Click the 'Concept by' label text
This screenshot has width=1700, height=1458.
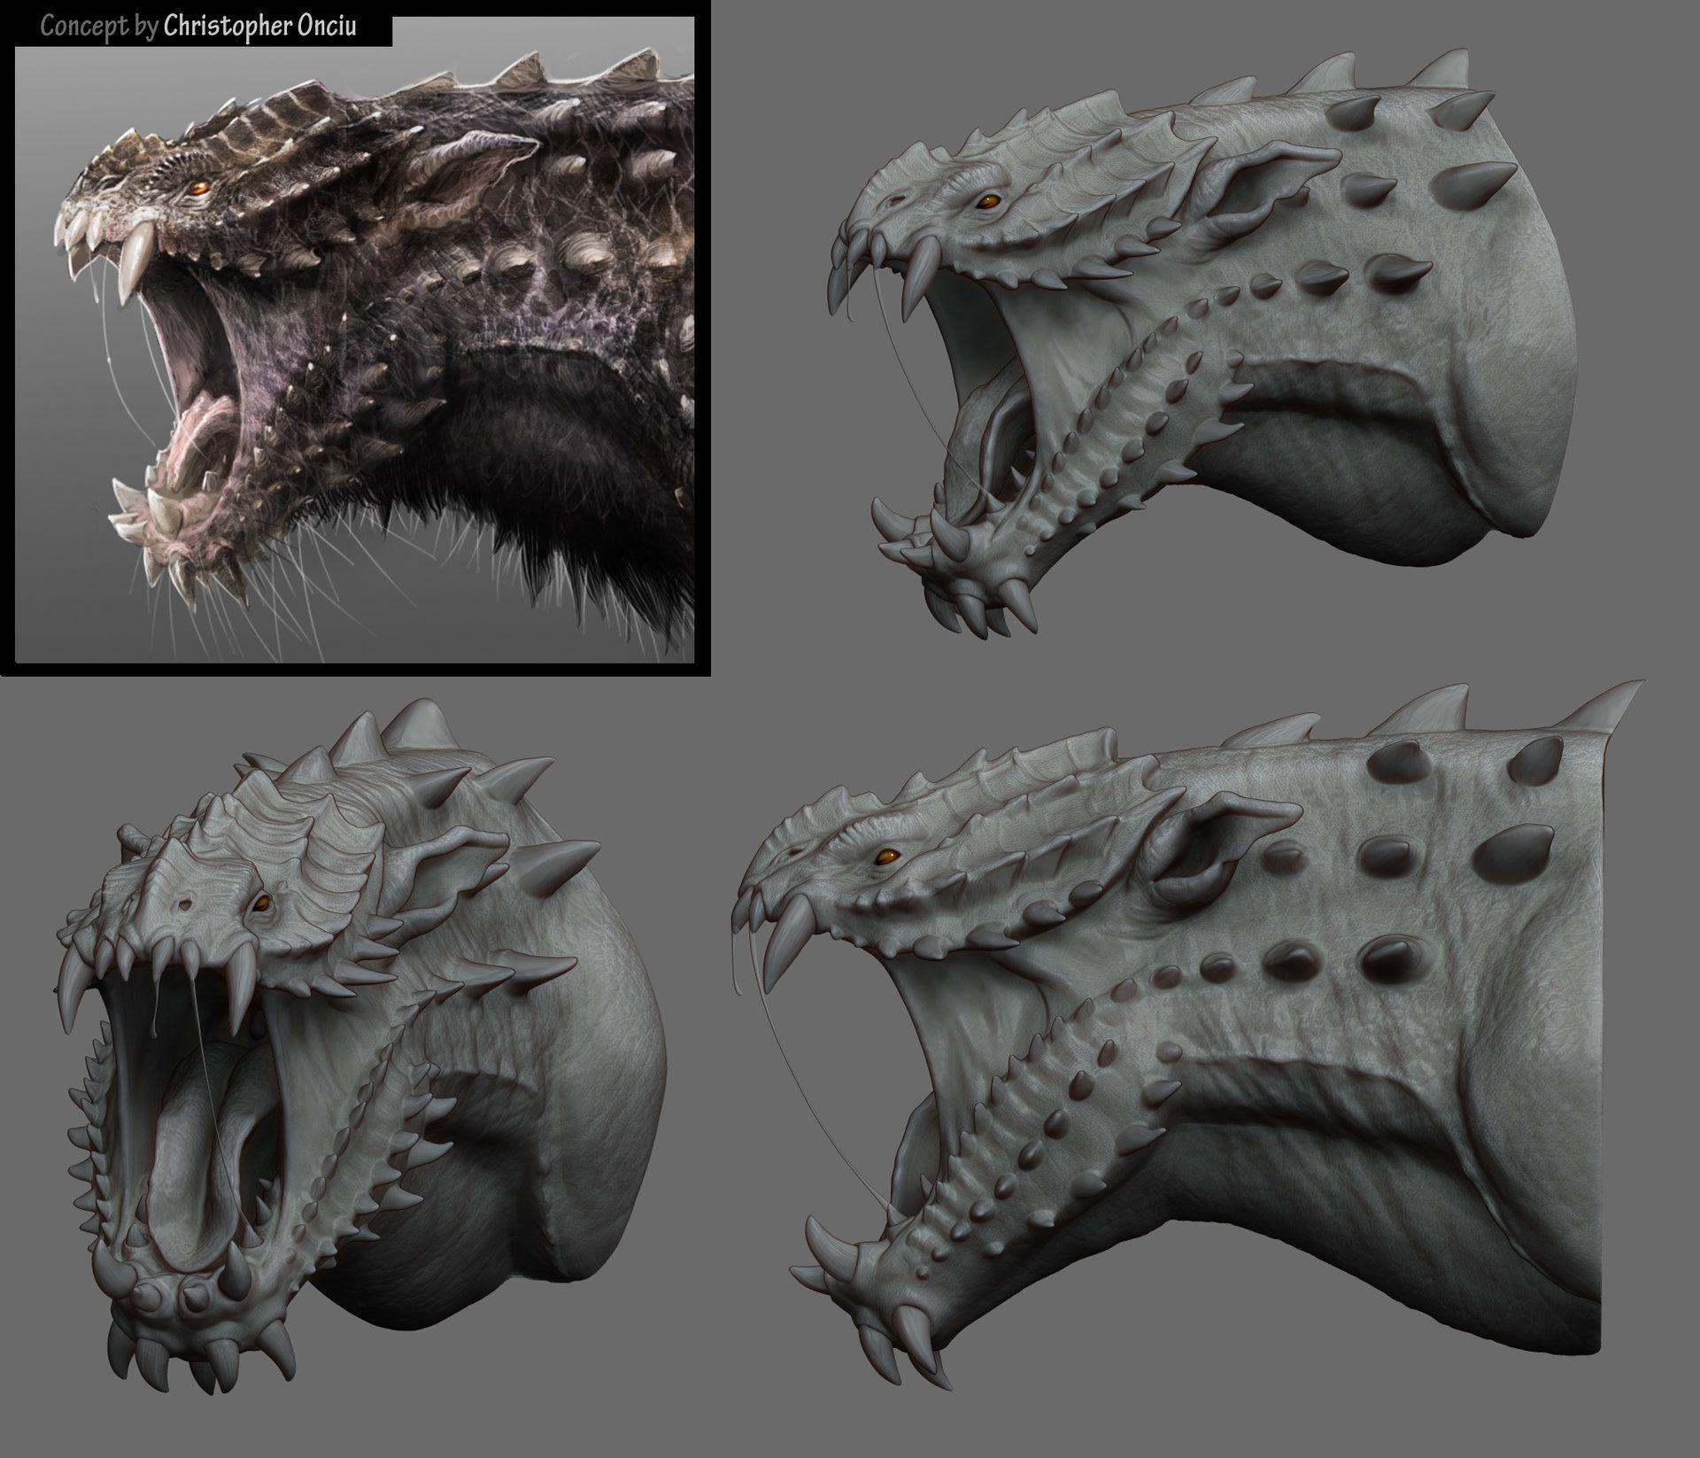point(99,26)
